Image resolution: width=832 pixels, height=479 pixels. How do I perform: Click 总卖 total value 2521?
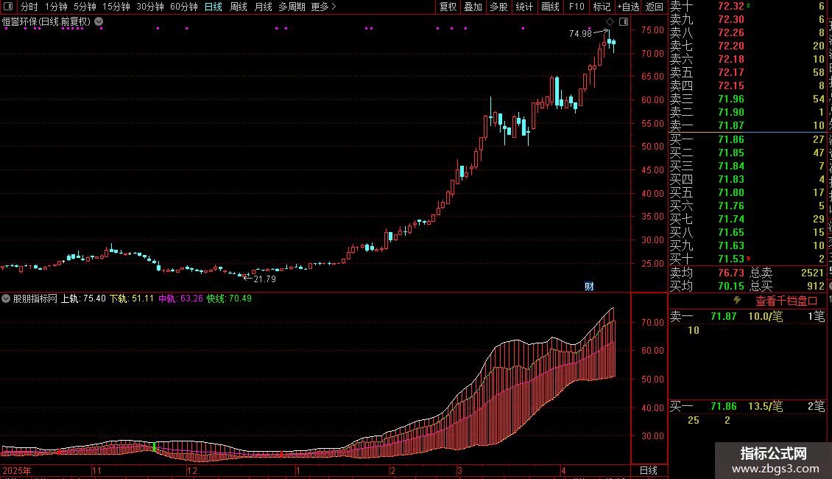812,273
